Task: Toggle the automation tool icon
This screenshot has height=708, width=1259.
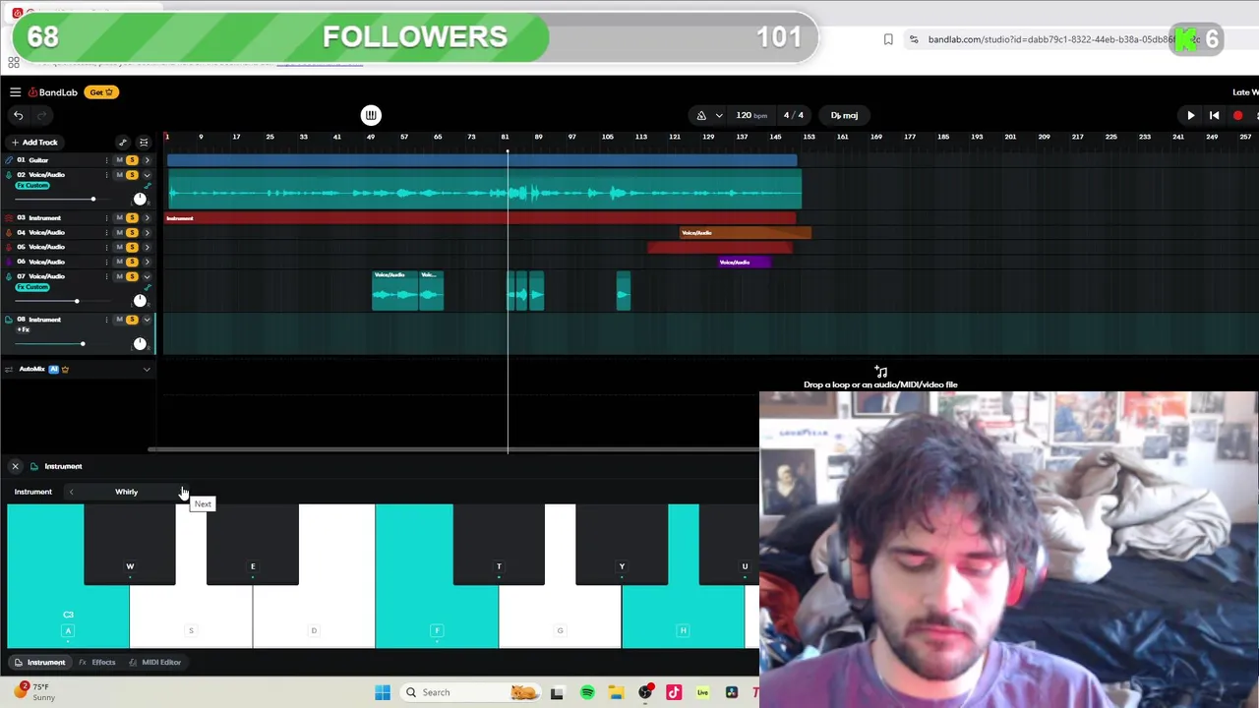Action: (123, 143)
